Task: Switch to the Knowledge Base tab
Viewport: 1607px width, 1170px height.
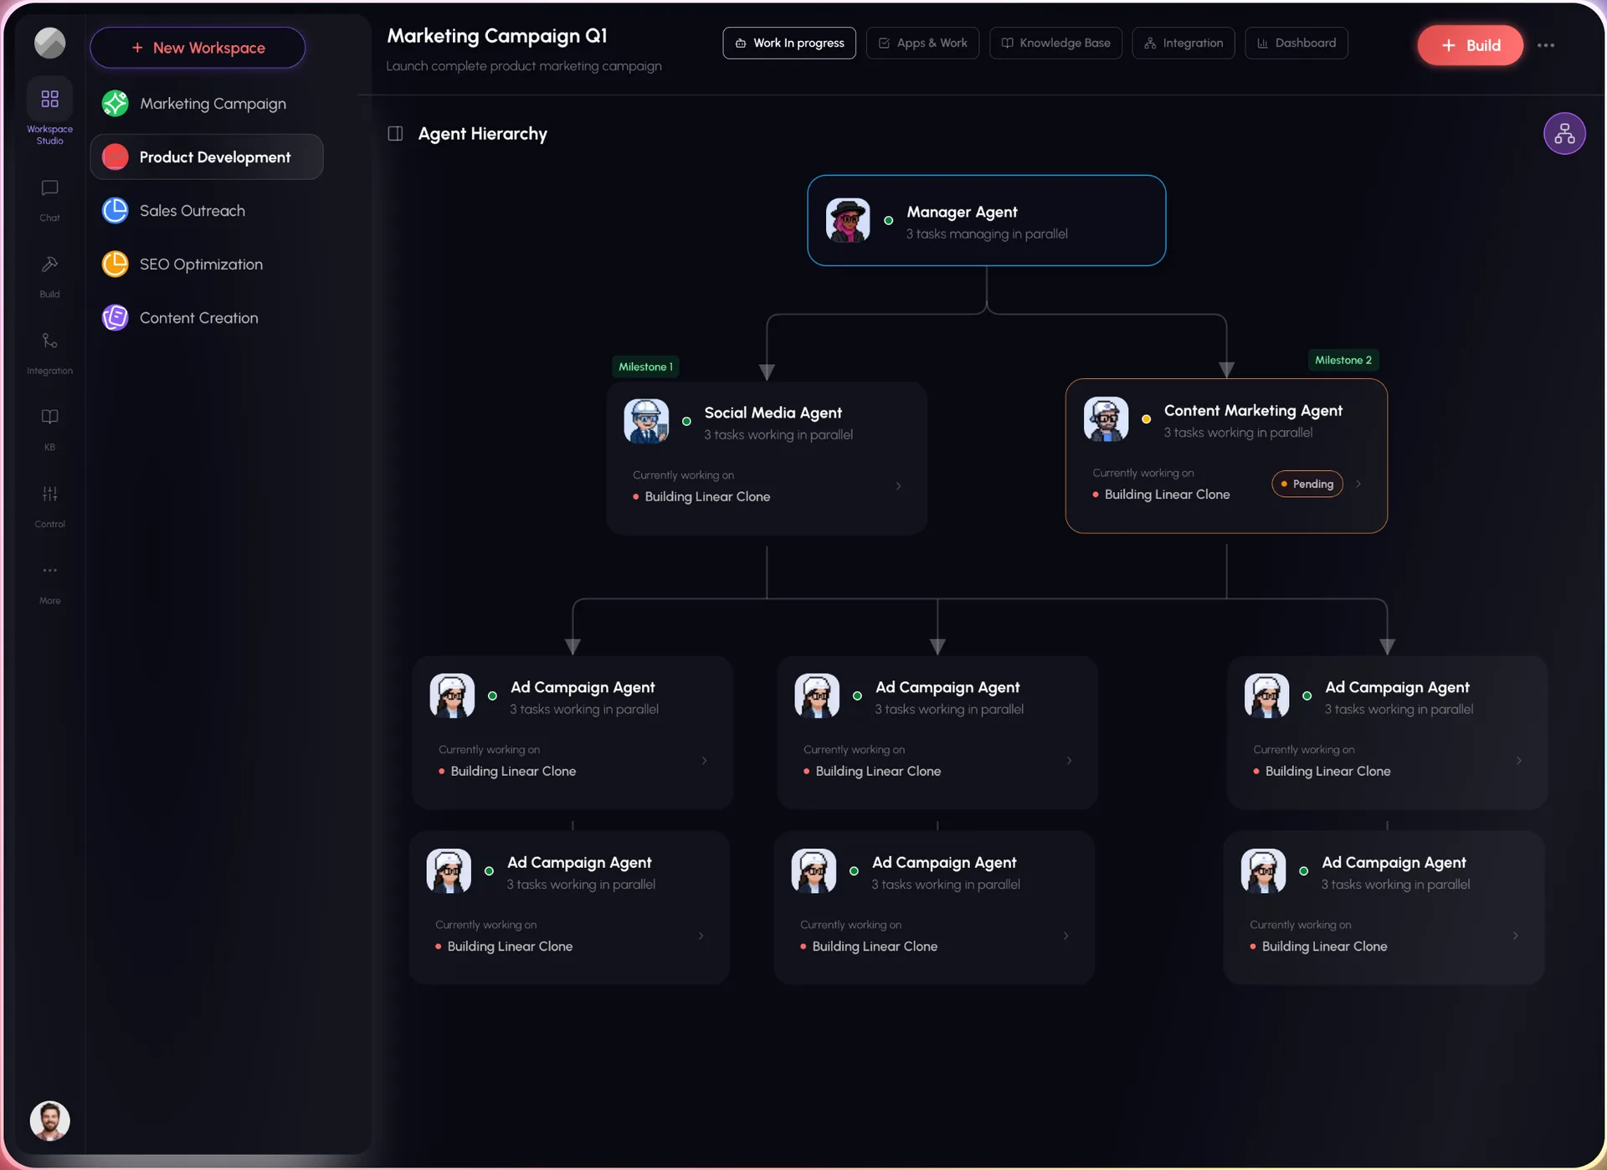Action: click(1055, 43)
